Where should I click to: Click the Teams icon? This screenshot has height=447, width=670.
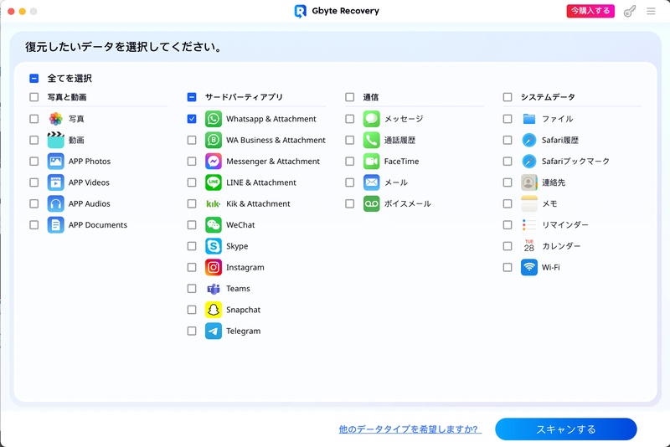214,289
